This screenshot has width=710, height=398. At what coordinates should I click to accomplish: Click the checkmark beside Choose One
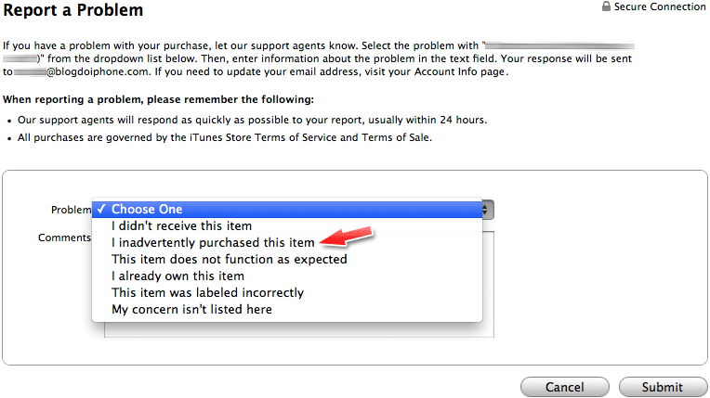(x=101, y=209)
